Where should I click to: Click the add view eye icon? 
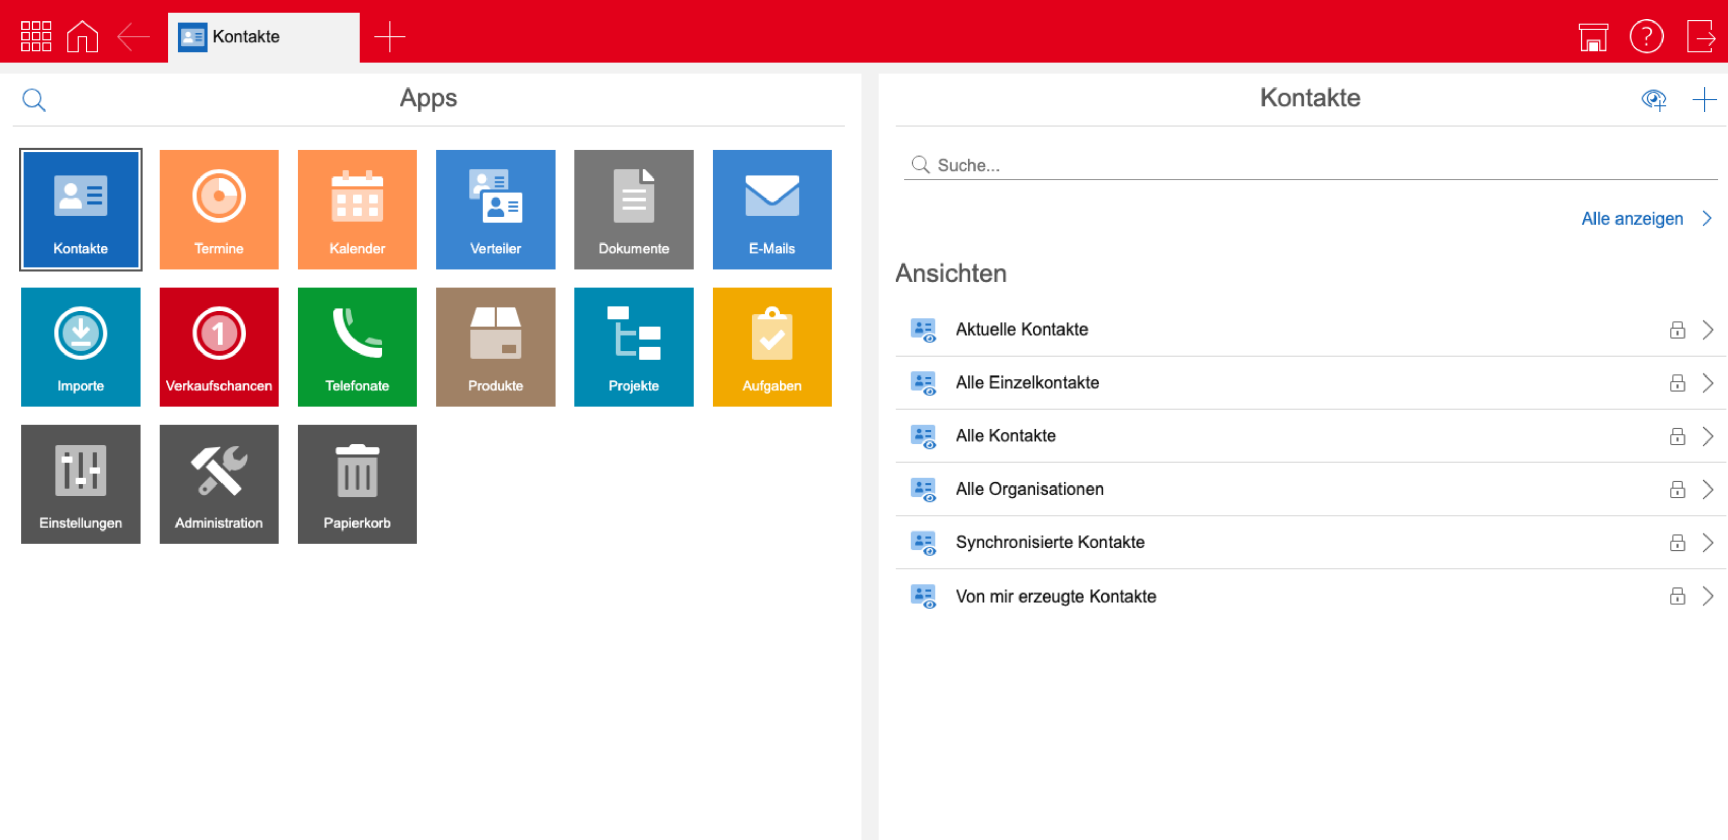[x=1653, y=100]
